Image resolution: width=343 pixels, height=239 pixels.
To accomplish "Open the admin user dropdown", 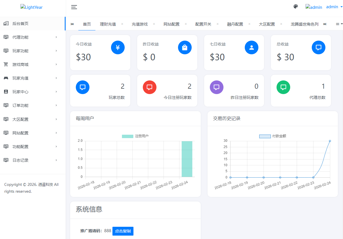I will pyautogui.click(x=334, y=7).
